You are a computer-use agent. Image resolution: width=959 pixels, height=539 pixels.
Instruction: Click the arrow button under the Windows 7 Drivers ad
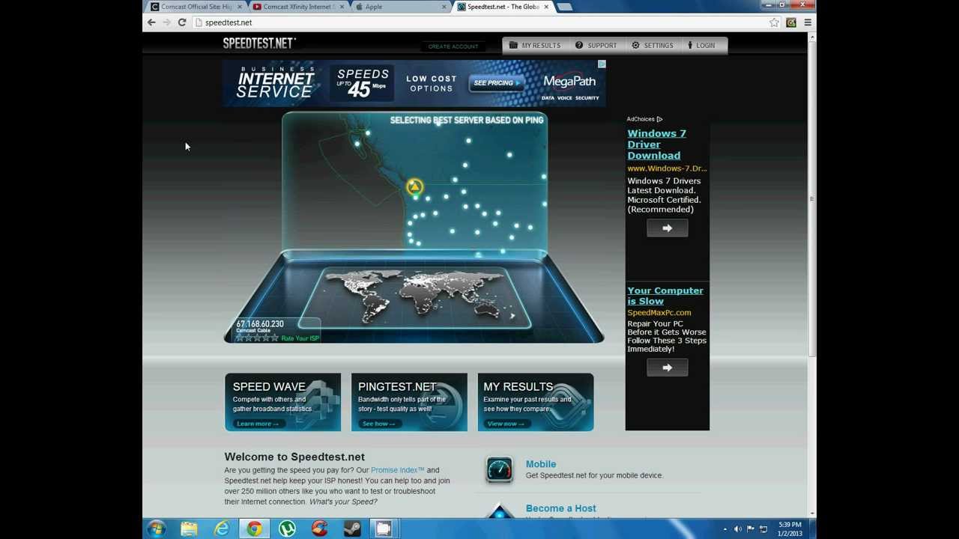click(668, 228)
